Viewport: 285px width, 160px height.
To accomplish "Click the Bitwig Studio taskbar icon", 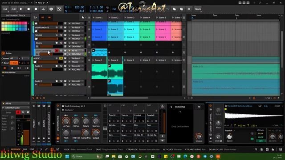I will (x=218, y=156).
